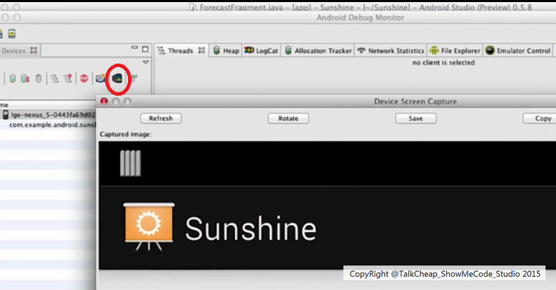Close the Device Screen Capture window
This screenshot has width=556, height=290.
[104, 101]
